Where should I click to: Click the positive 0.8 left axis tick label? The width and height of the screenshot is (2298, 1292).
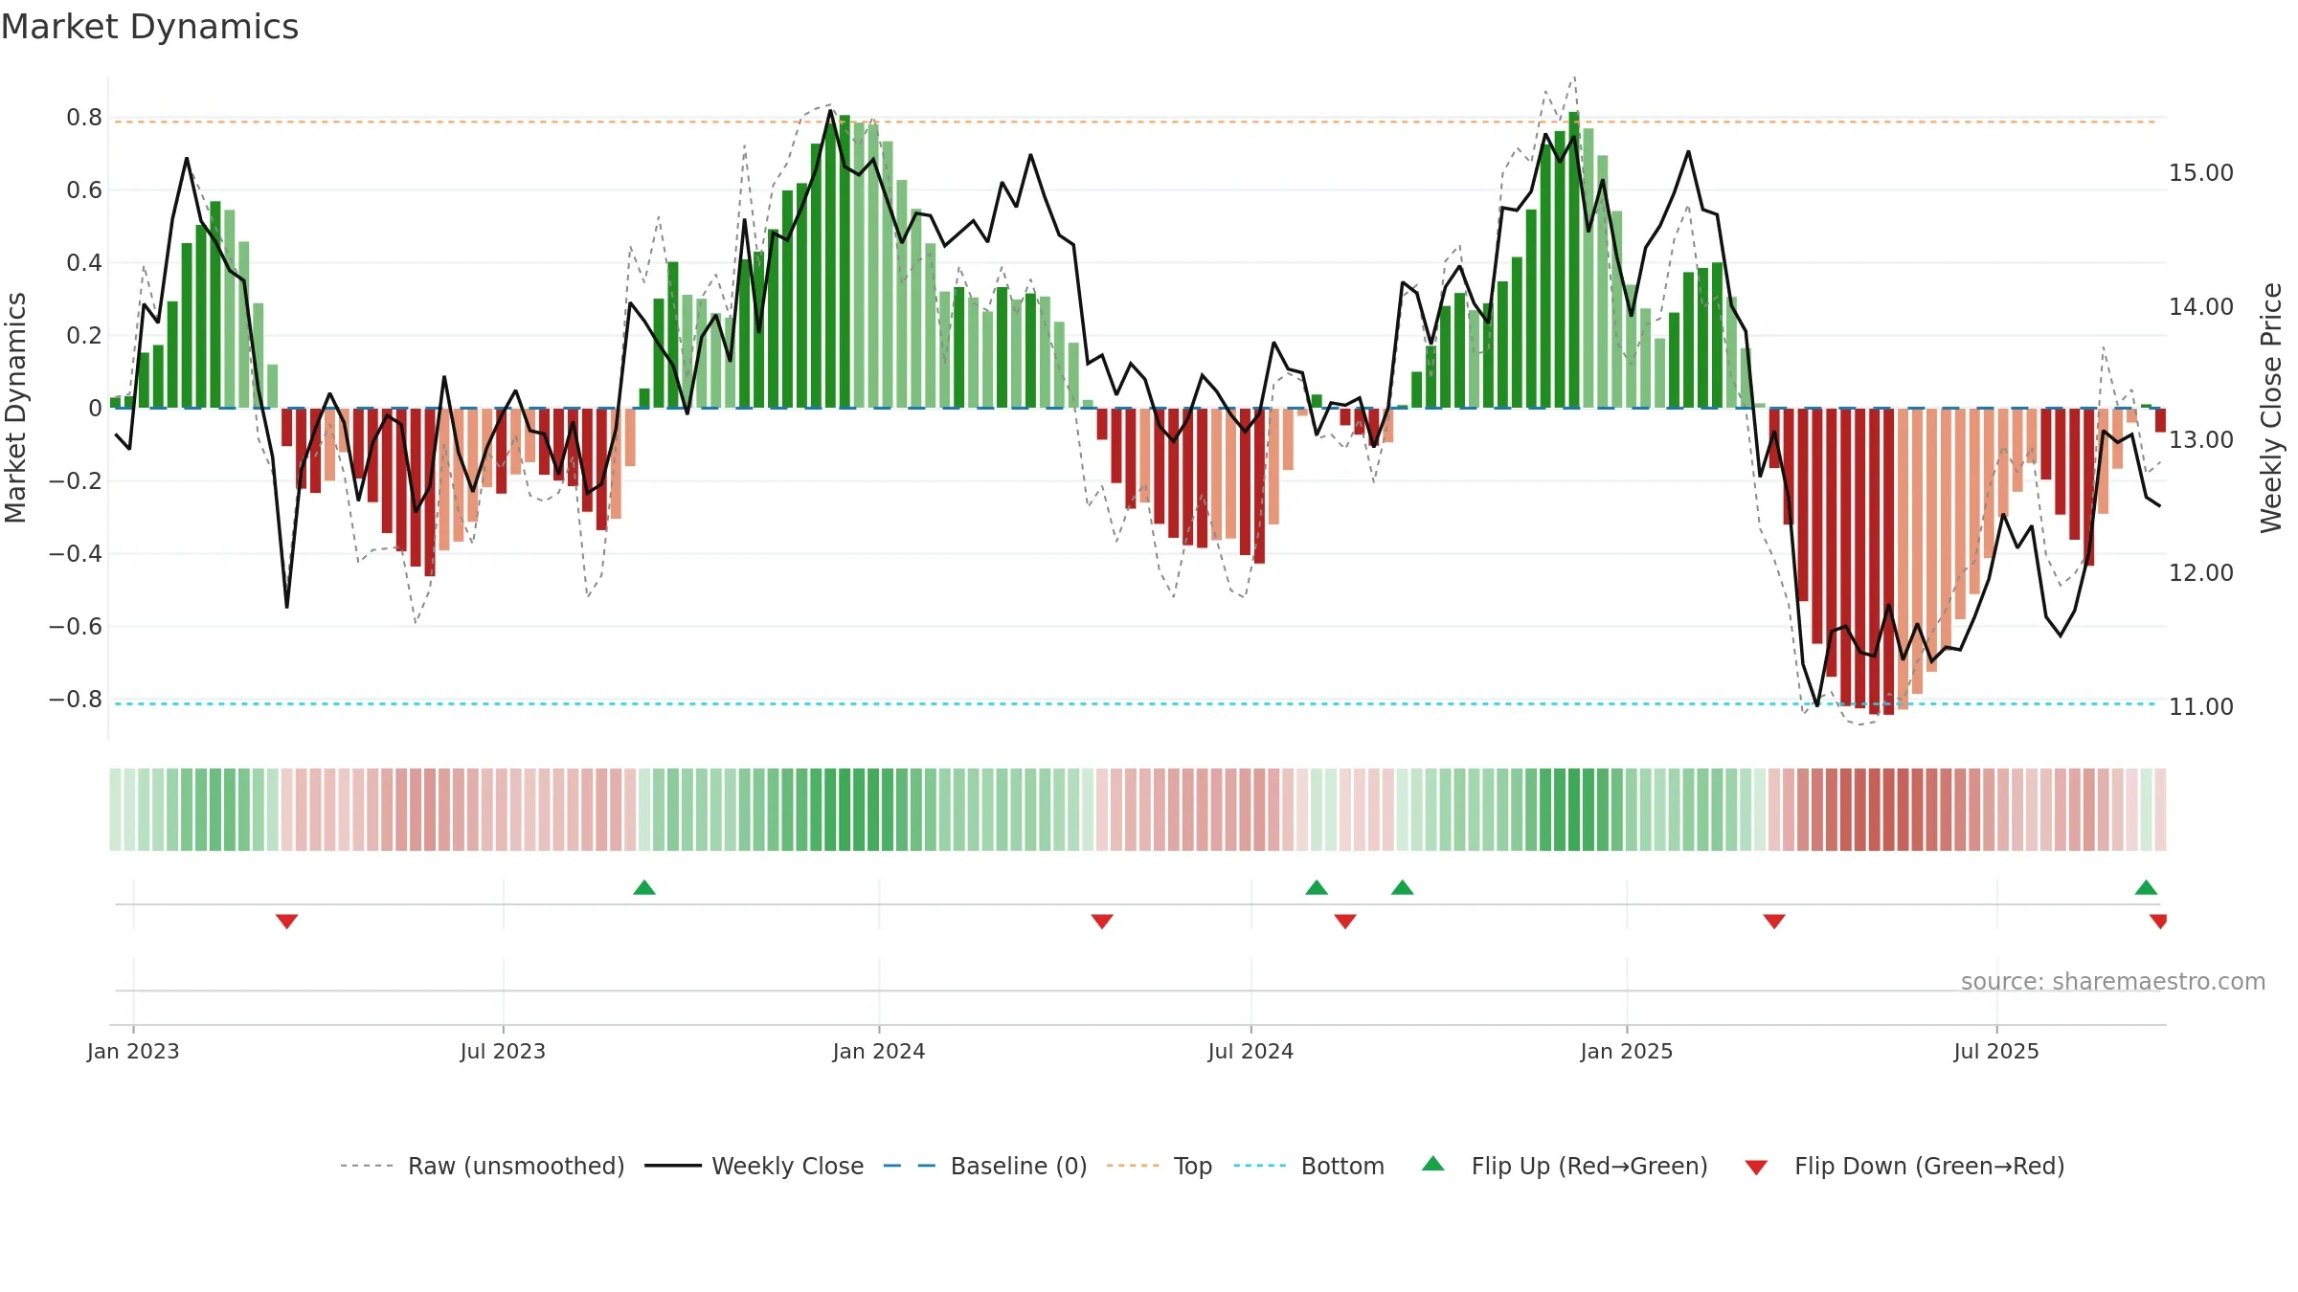click(84, 118)
